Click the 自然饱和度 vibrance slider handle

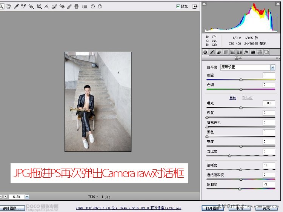point(241,179)
